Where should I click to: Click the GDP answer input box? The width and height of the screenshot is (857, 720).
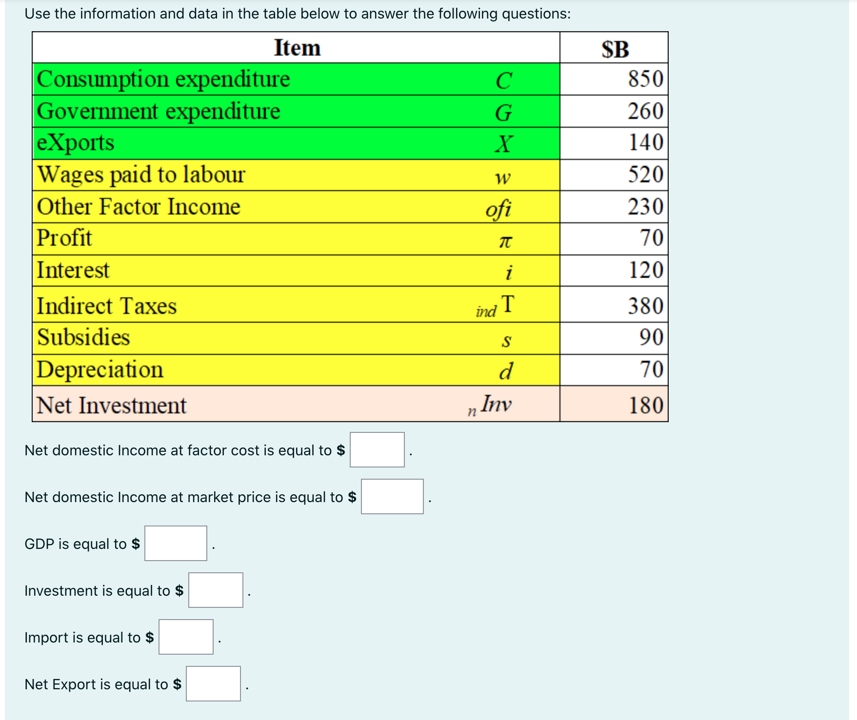point(175,545)
